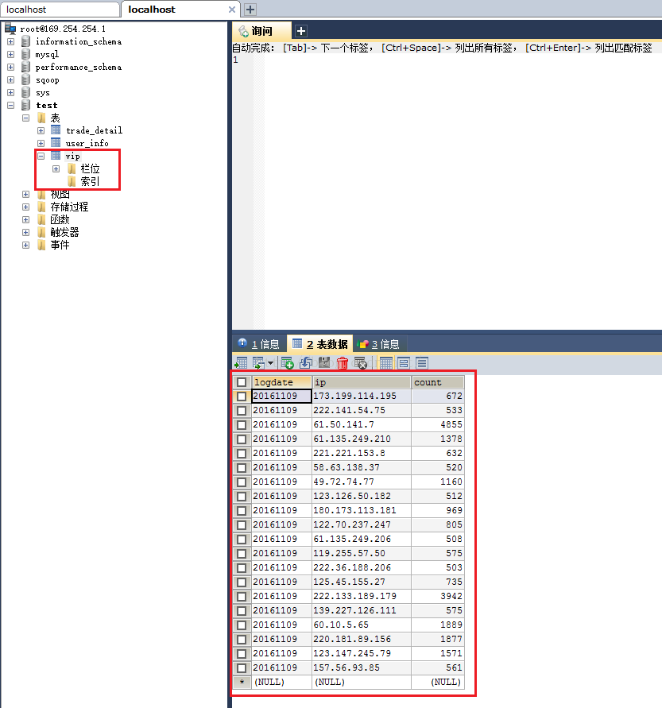The height and width of the screenshot is (708, 662).
Task: Click the duplicate current row icon
Action: pyautogui.click(x=306, y=362)
